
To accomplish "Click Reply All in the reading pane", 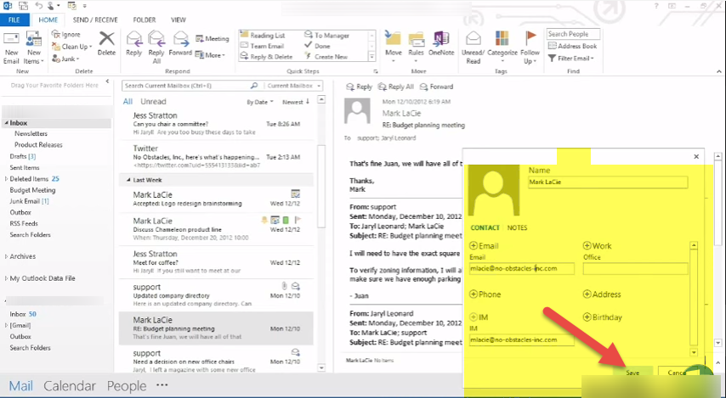I will pos(396,87).
